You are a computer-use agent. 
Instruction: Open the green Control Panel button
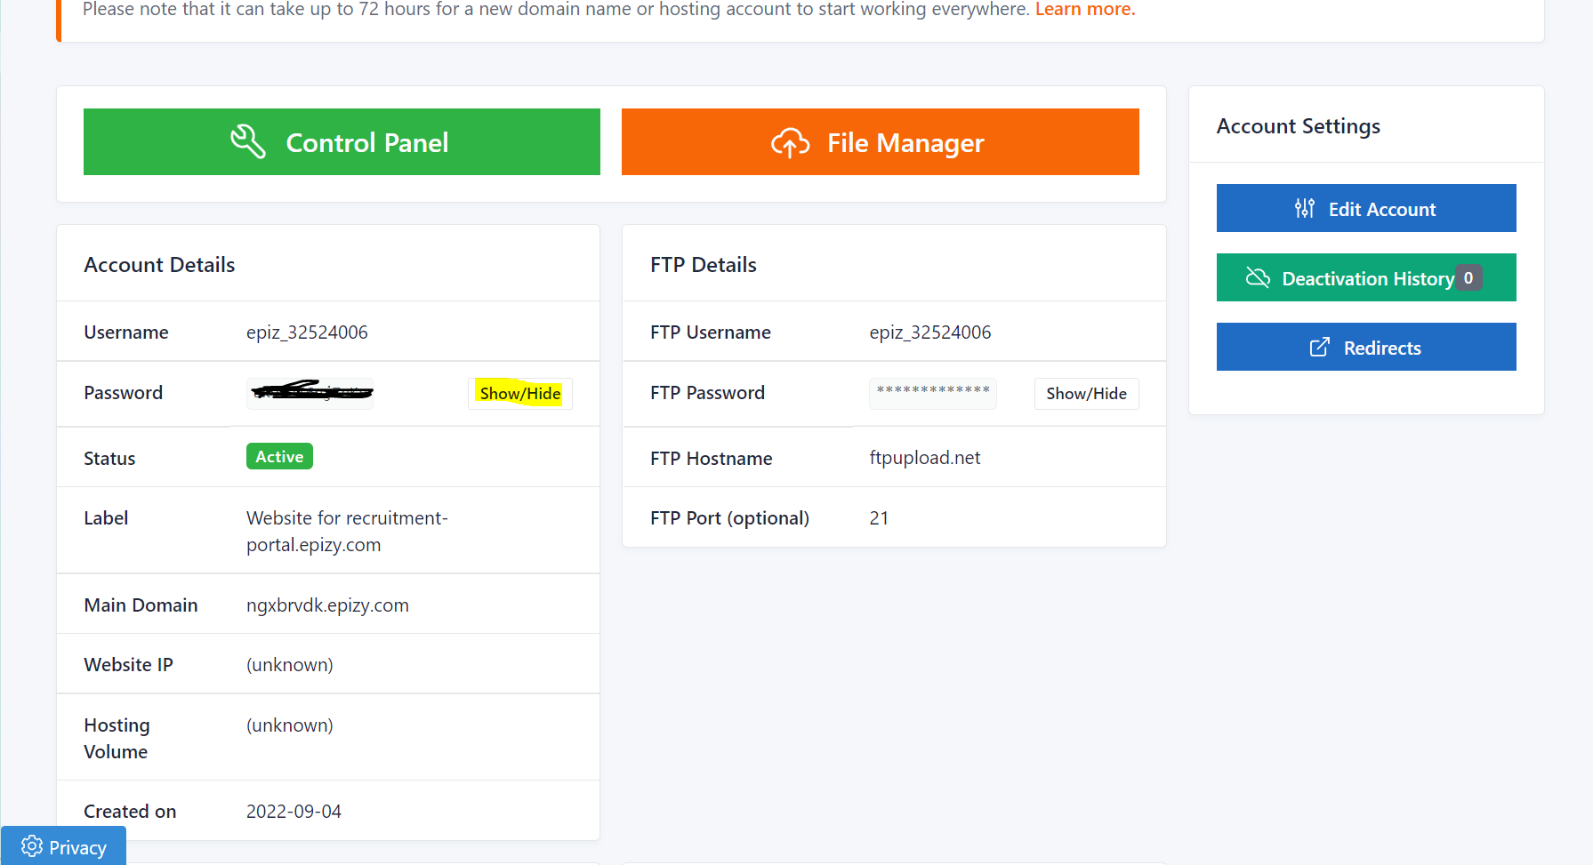click(342, 142)
